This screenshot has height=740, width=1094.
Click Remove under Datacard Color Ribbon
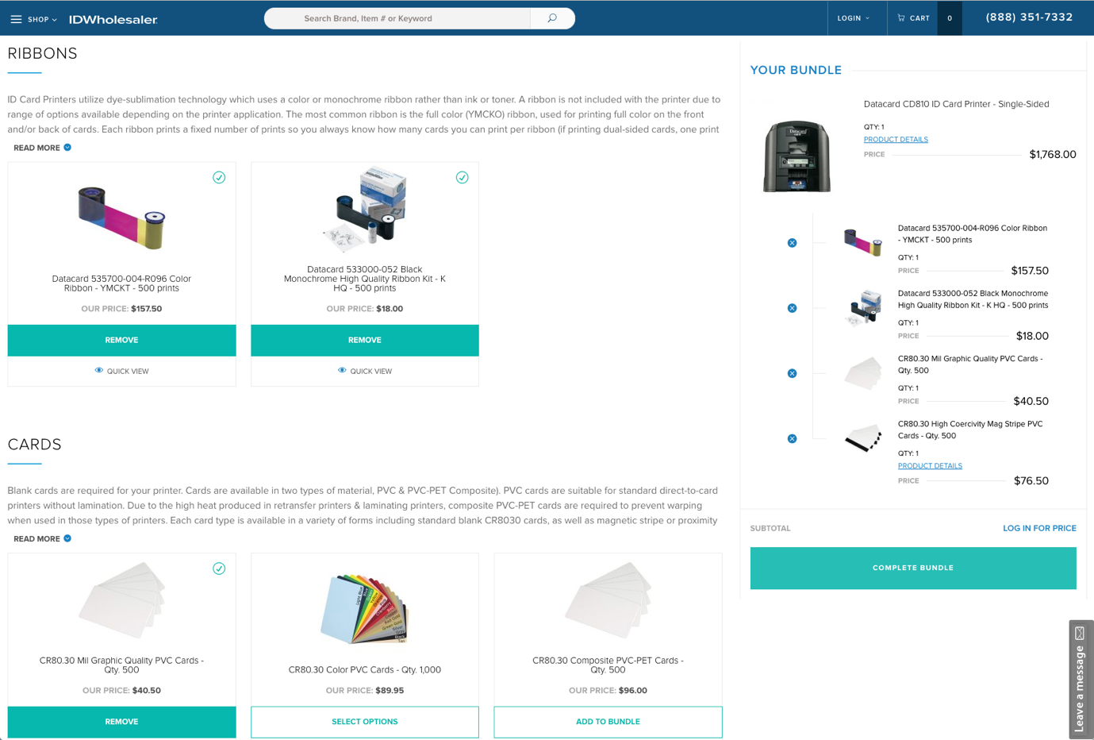click(x=121, y=340)
